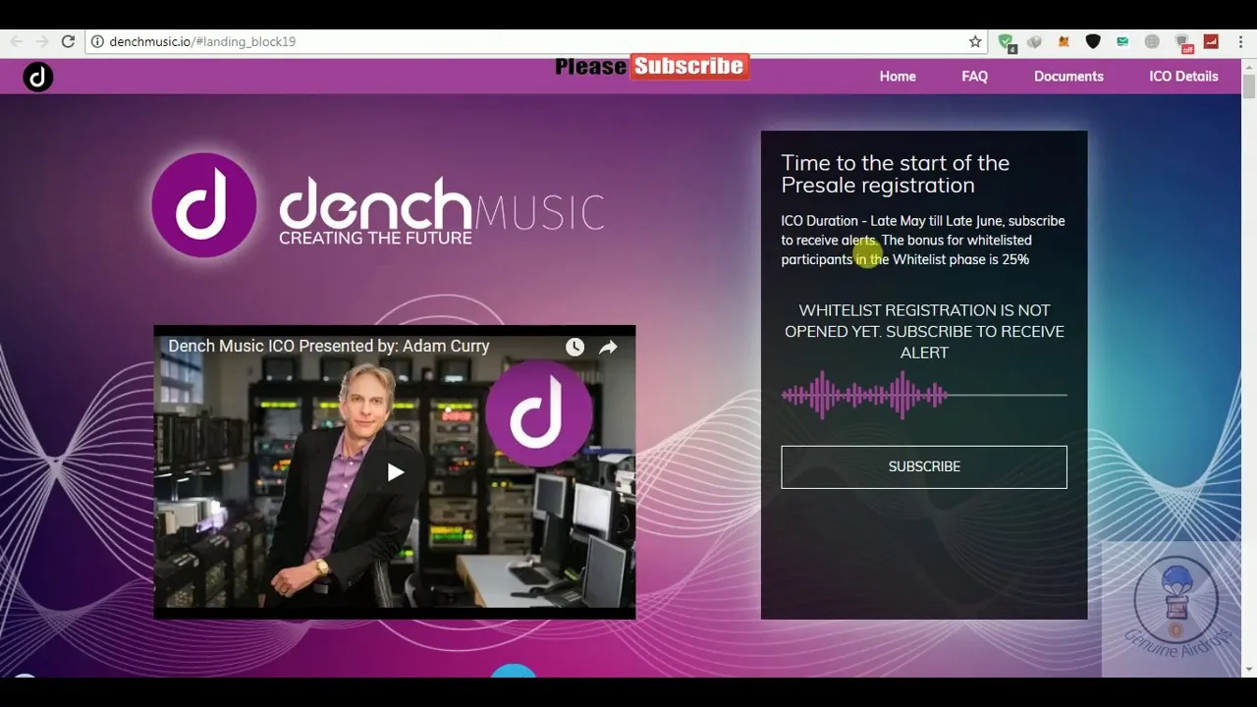
Task: Click the 'WHITELIST REGISTRATION IS NOT OPENED YET' text
Action: coord(924,331)
